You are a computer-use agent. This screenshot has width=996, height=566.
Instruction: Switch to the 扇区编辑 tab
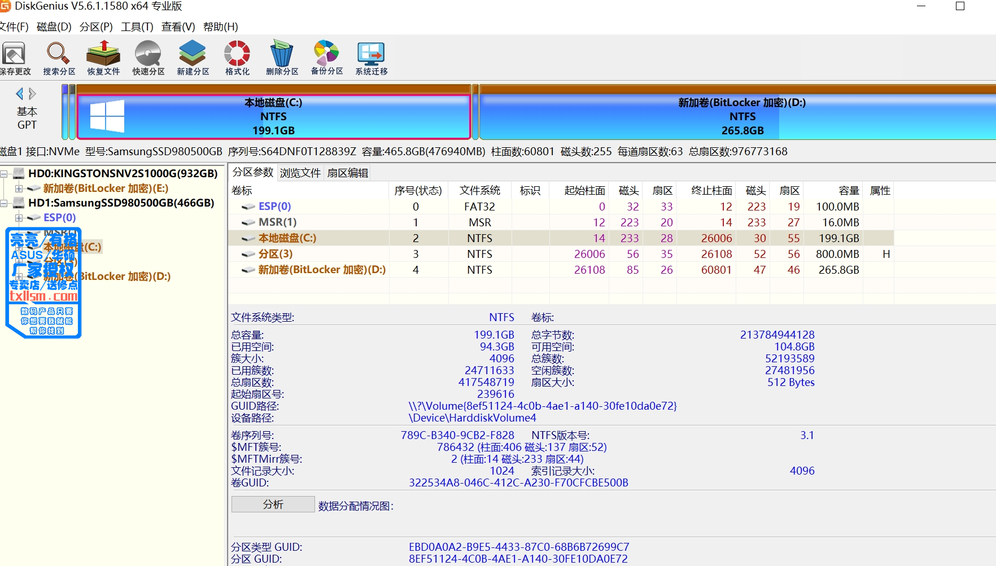tap(348, 173)
